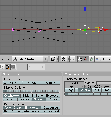Click the pressed bone layer button under Hinge
111x117 pixels.
point(66,94)
